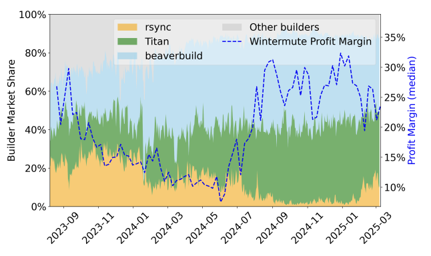
Task: Click the 2024-11 x-axis tick label
Action: tap(307, 227)
